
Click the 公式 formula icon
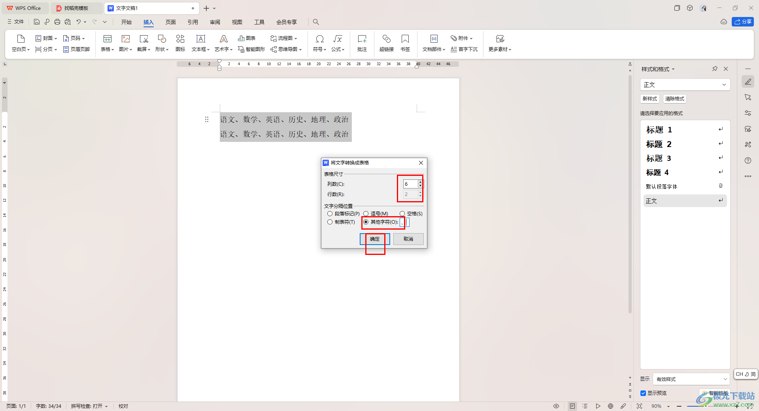(338, 39)
